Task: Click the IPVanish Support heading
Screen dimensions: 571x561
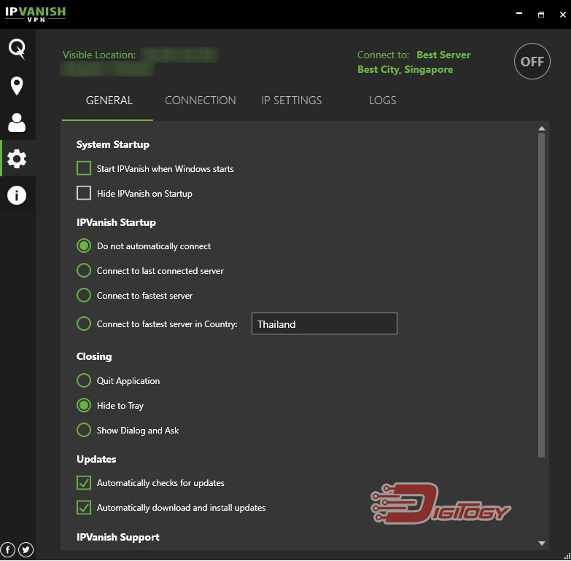Action: 118,538
